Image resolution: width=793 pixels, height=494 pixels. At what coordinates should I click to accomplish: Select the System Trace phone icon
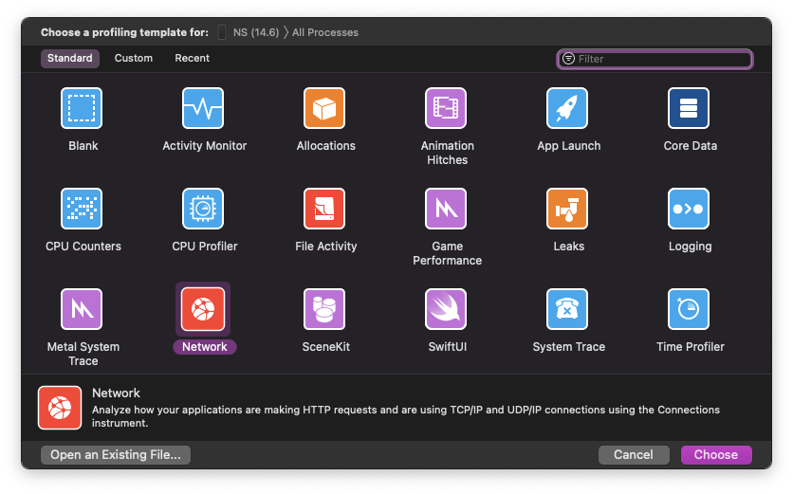coord(567,309)
